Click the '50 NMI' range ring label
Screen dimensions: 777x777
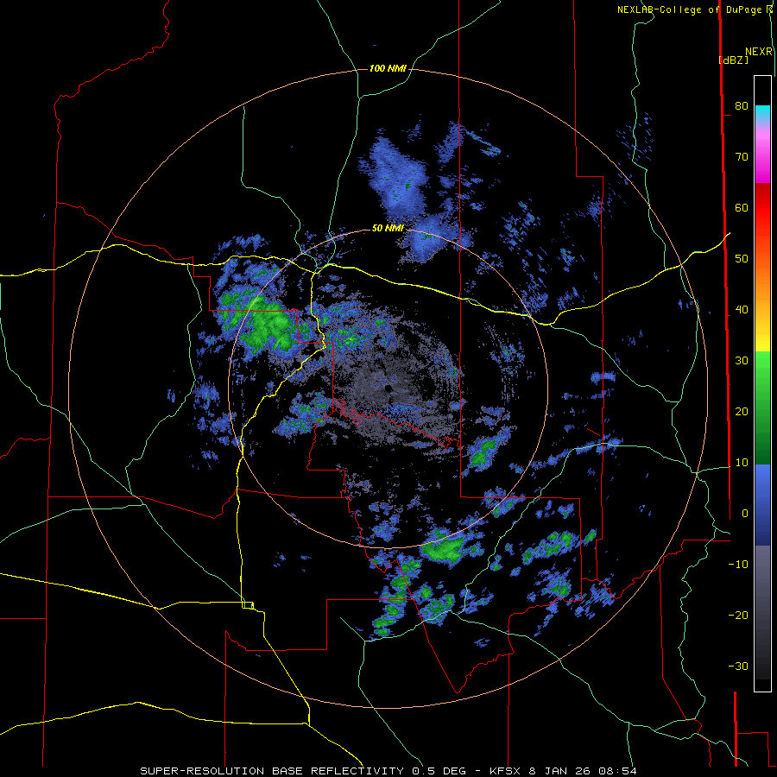click(388, 228)
